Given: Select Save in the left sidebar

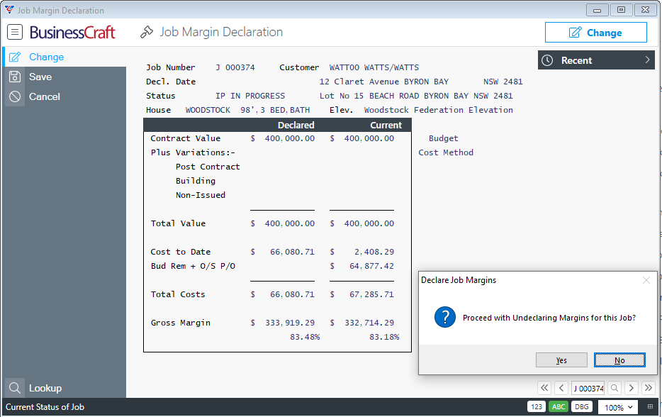Looking at the screenshot, I should click(64, 77).
